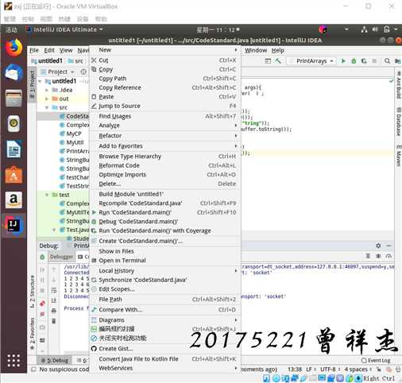Open the Maven side panel
Screen dimensions: 402x383
tap(398, 156)
